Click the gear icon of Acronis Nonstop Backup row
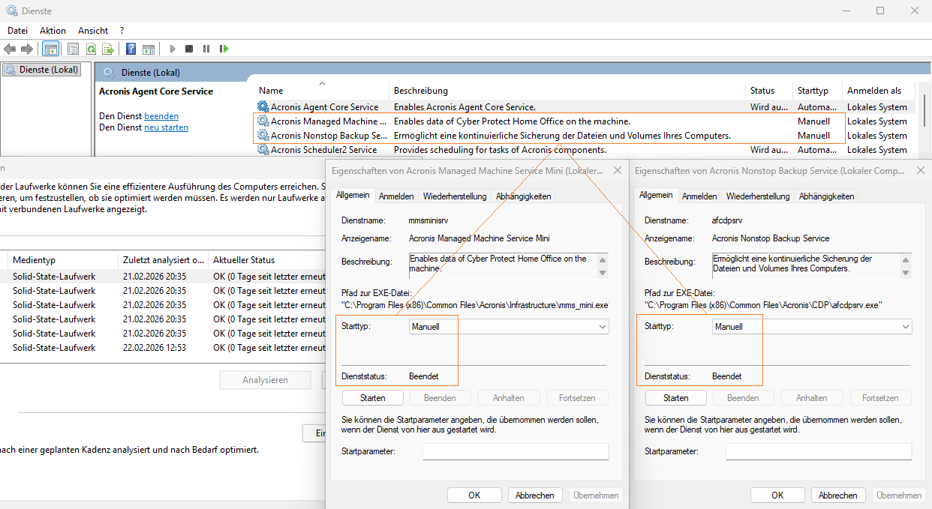The height and width of the screenshot is (509, 932). coord(263,136)
